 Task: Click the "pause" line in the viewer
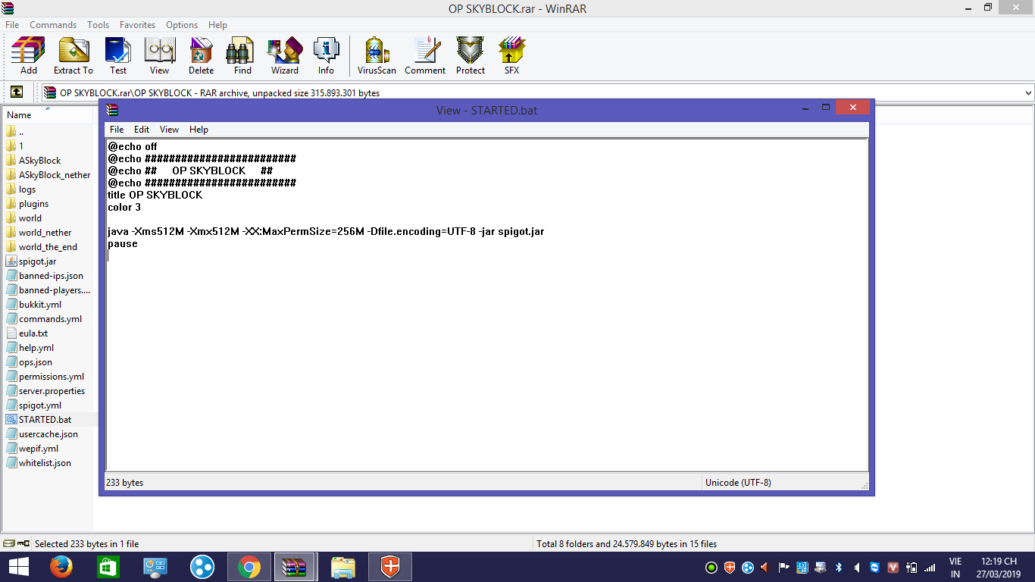click(123, 244)
